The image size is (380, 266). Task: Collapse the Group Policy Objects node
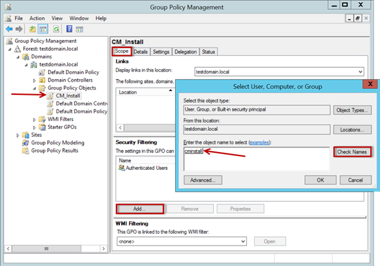[x=34, y=88]
